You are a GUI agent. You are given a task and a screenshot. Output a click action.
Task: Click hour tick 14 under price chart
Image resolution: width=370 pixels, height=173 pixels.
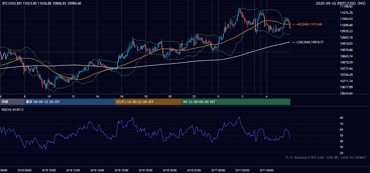97,96
